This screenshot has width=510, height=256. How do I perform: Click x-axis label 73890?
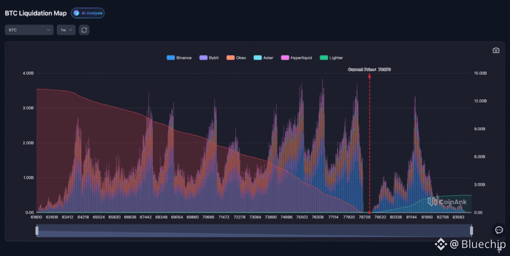[x=271, y=217]
